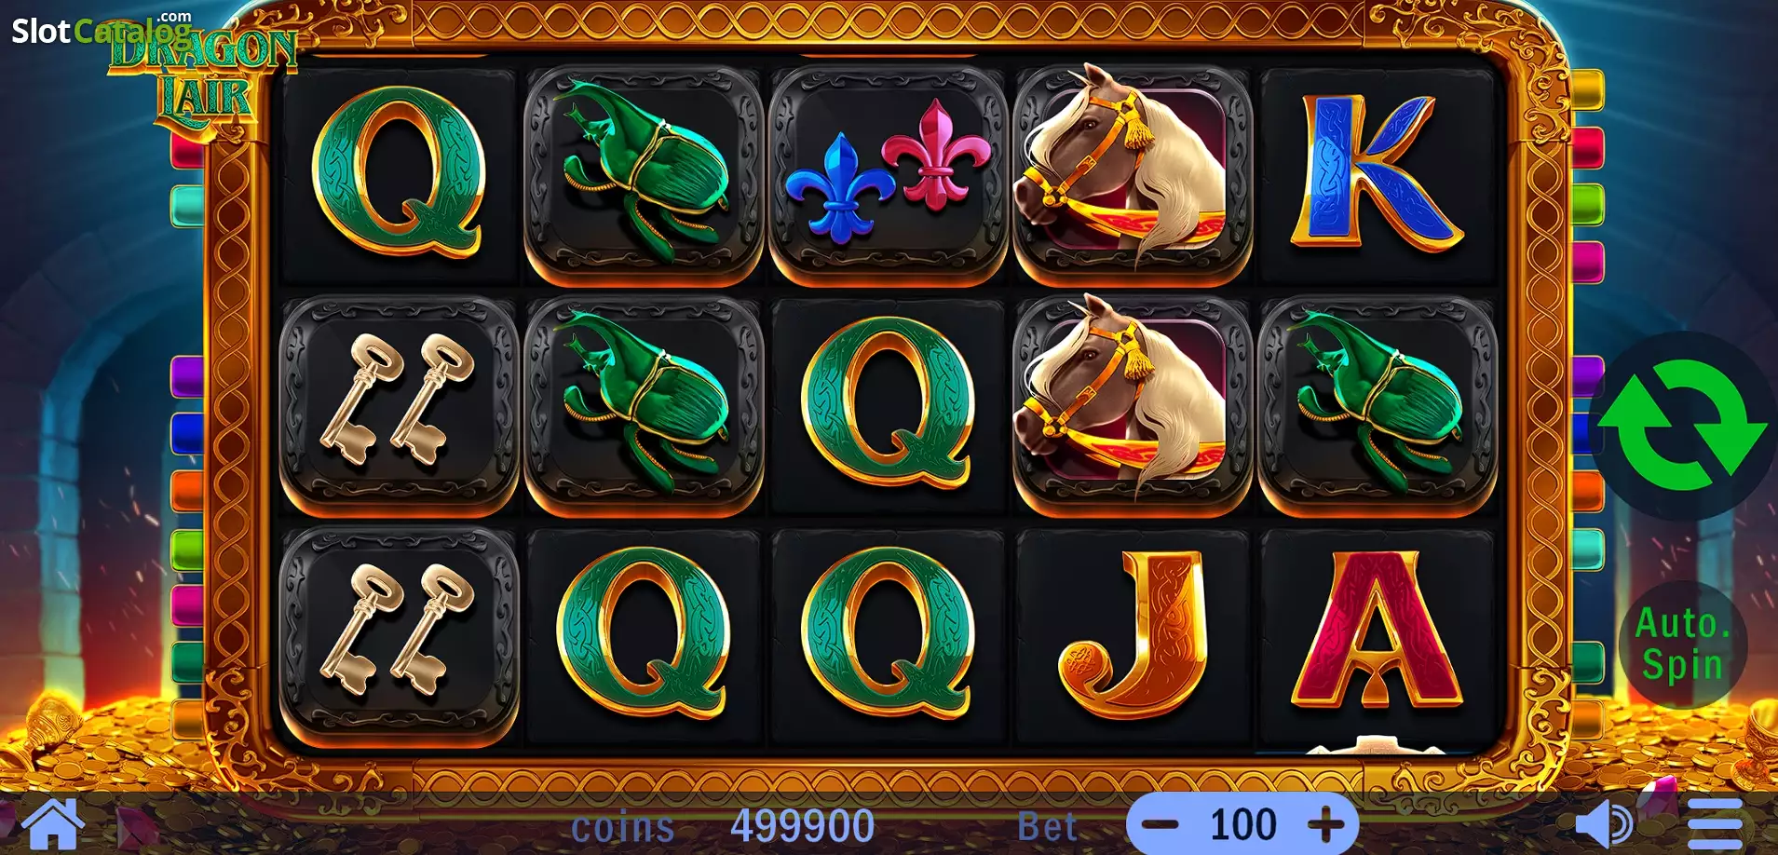
Task: Click the green spin arrows button
Action: 1682,427
